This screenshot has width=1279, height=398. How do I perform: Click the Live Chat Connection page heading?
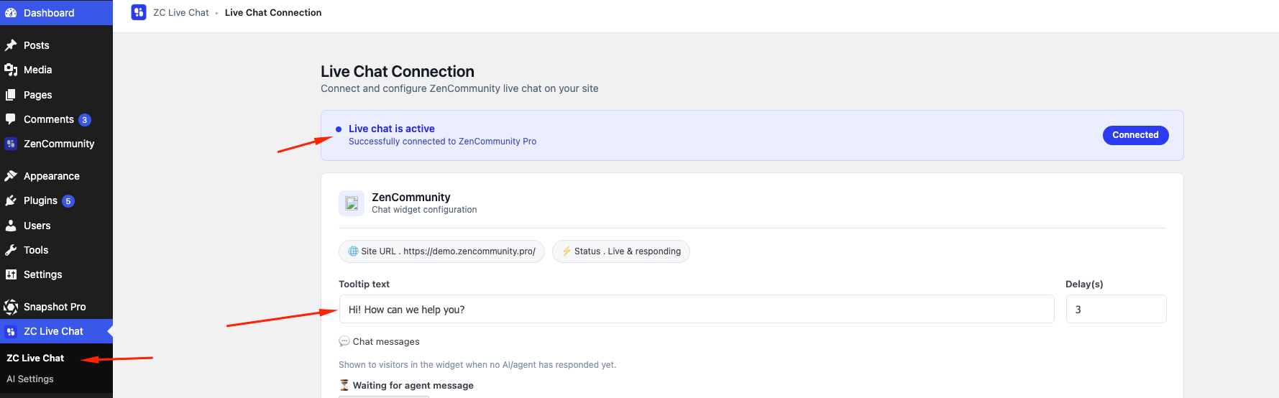[x=398, y=71]
